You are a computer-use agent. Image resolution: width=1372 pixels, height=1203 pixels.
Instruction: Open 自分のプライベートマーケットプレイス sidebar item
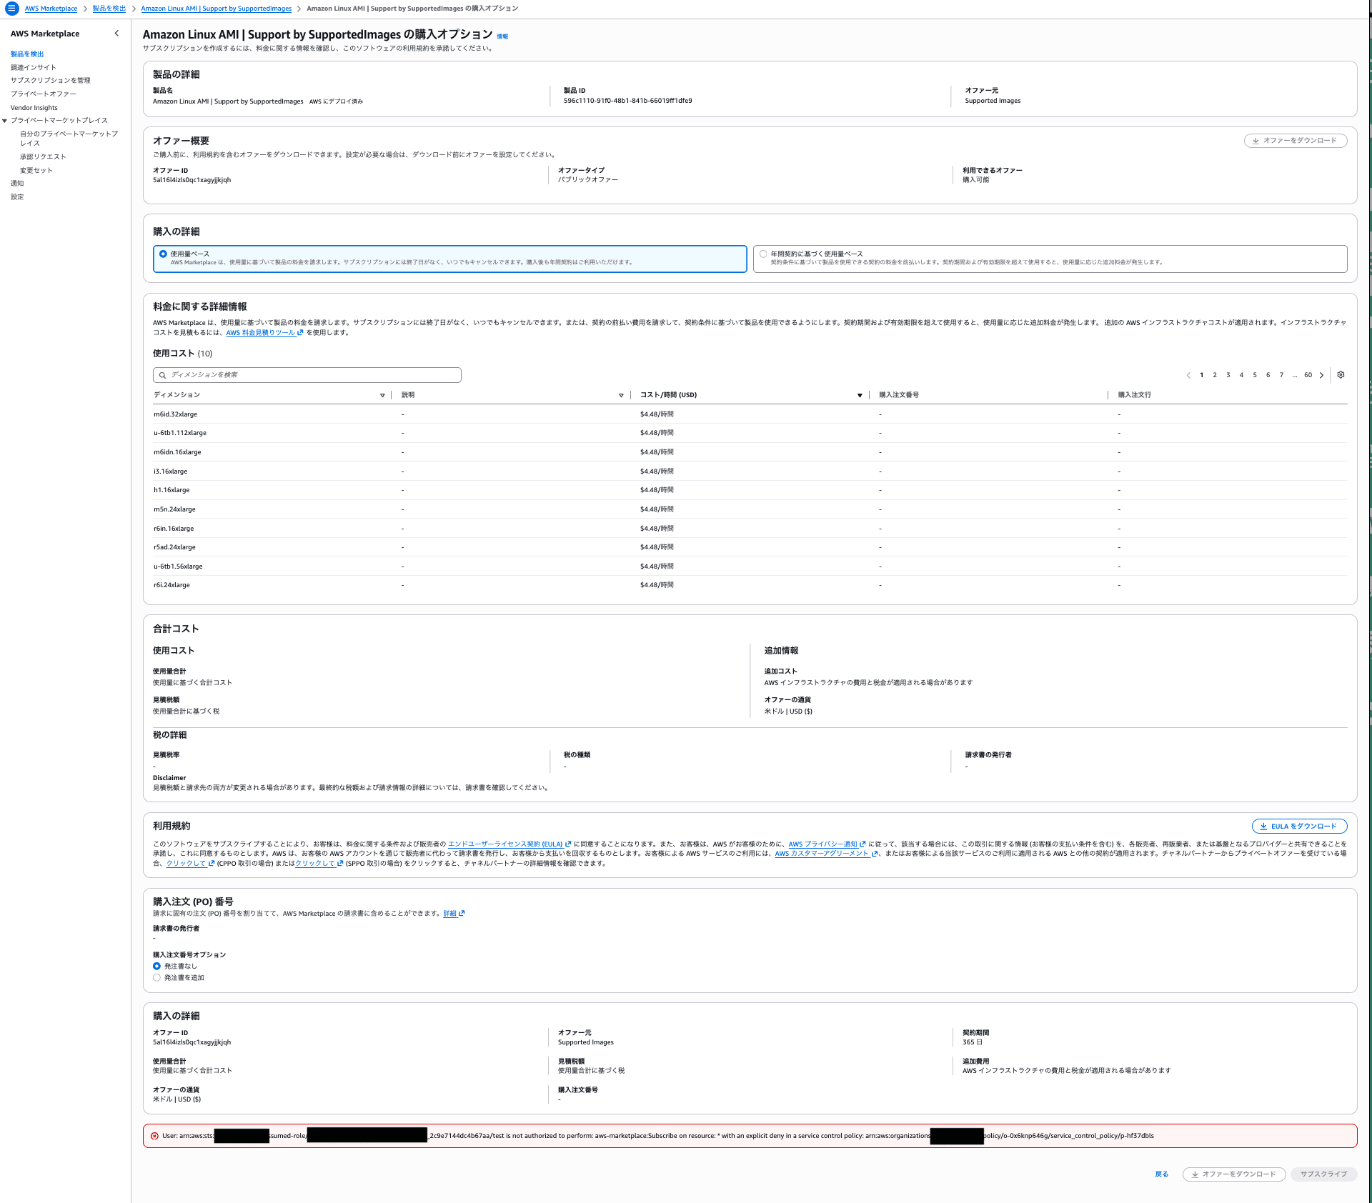tap(69, 139)
